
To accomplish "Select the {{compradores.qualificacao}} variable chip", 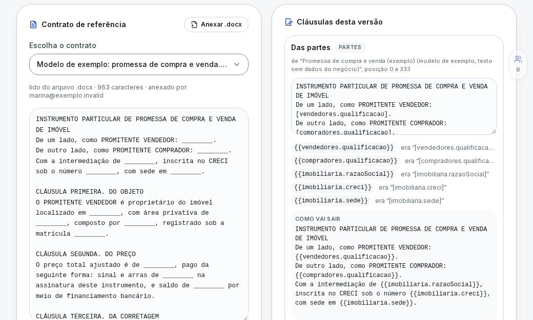I will point(346,161).
